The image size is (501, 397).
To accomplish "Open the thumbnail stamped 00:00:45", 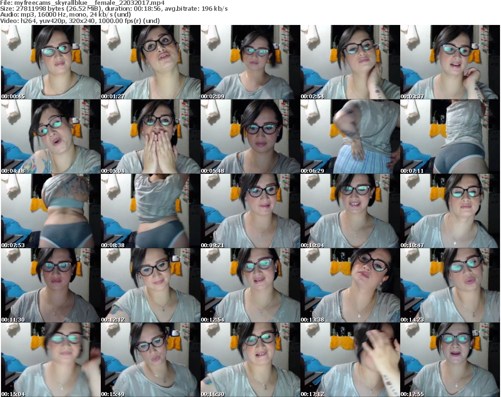I will click(51, 62).
